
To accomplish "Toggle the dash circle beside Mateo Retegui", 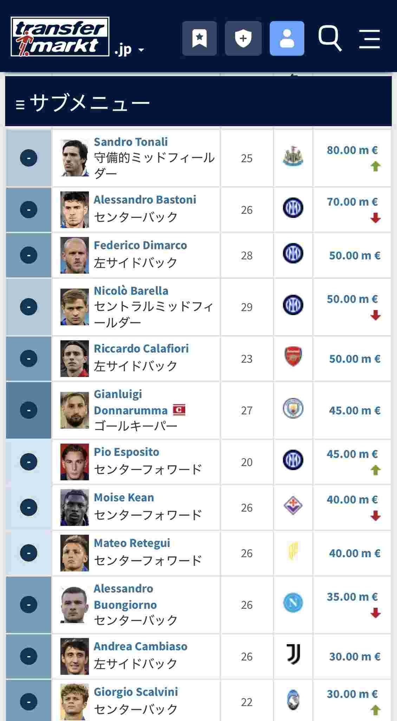I will click(x=29, y=553).
